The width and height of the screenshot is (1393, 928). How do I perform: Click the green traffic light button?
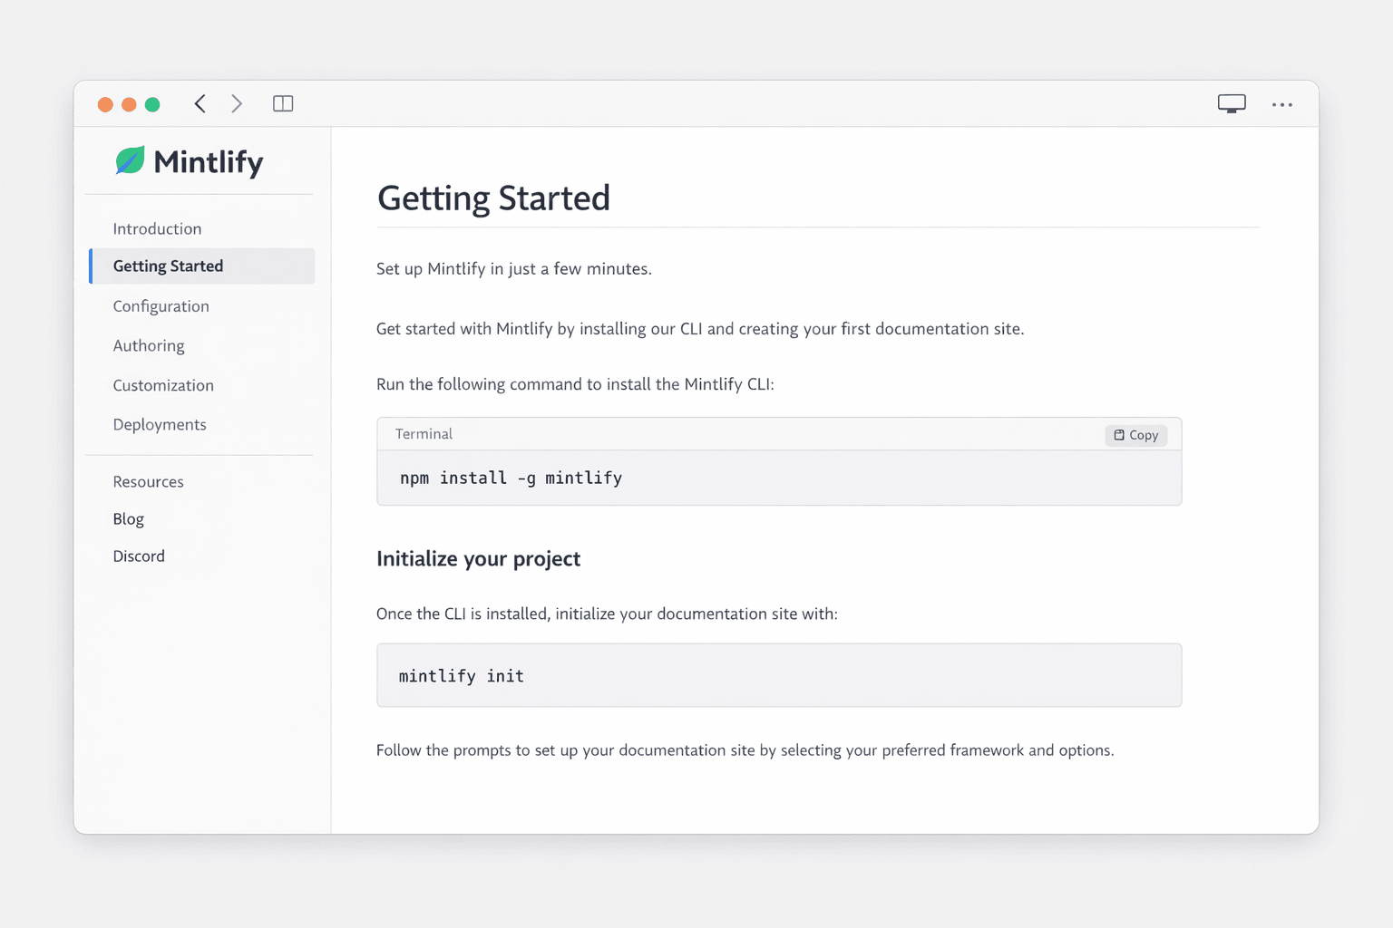point(153,104)
